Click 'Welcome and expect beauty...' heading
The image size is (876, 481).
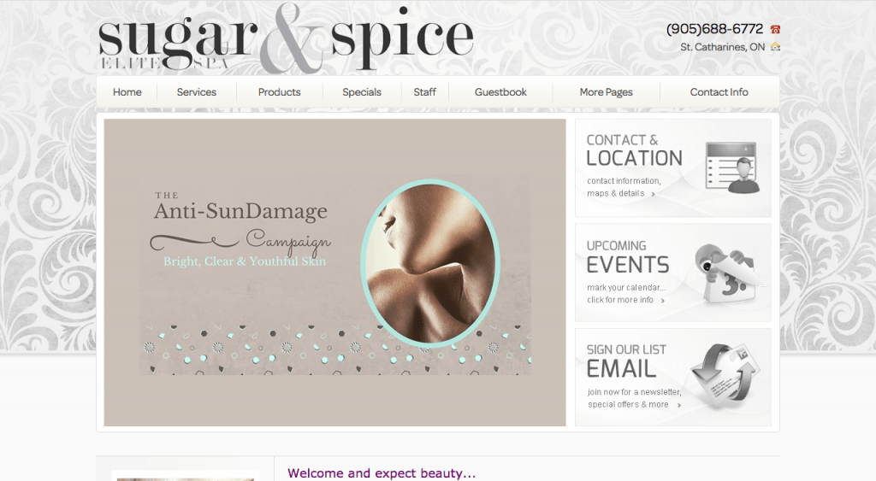[382, 473]
